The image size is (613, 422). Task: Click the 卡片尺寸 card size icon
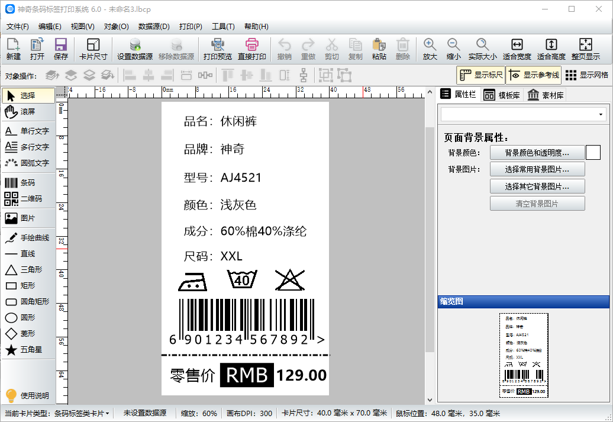93,49
